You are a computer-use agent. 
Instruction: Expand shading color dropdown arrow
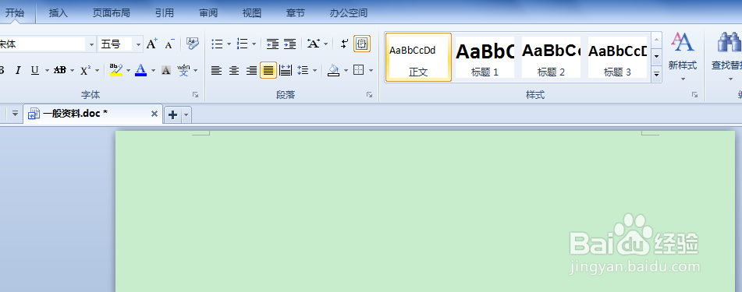click(346, 71)
